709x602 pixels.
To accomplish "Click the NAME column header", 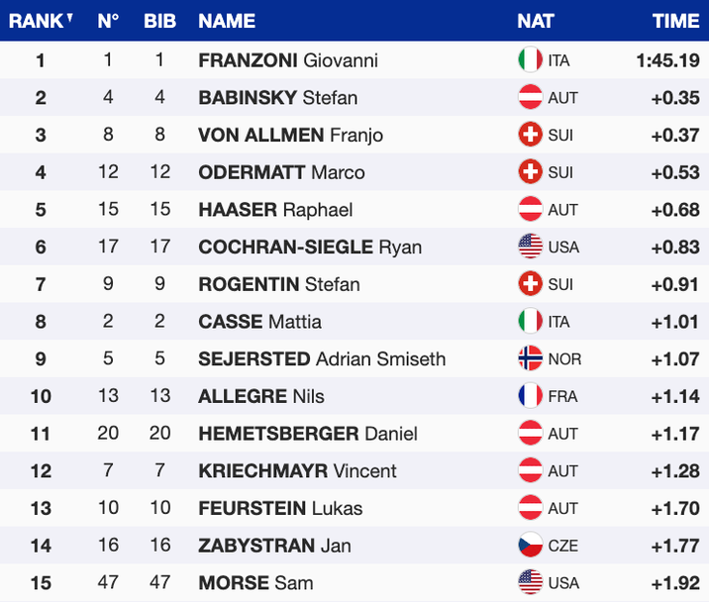I will [x=227, y=21].
